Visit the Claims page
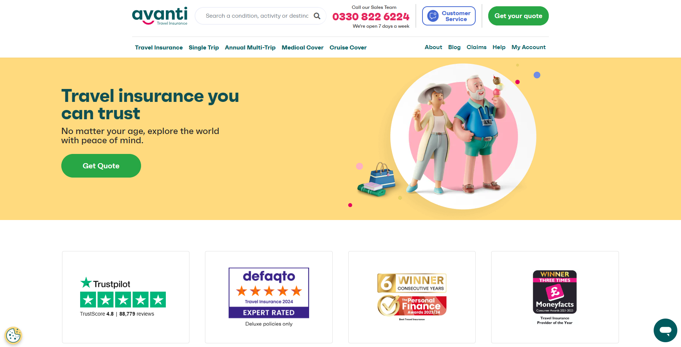Viewport: 681px width, 347px height. click(x=476, y=47)
